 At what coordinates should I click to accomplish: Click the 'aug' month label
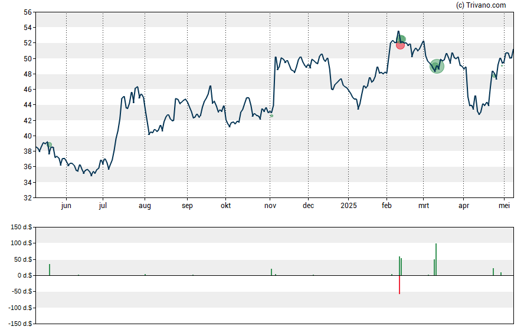coord(145,206)
